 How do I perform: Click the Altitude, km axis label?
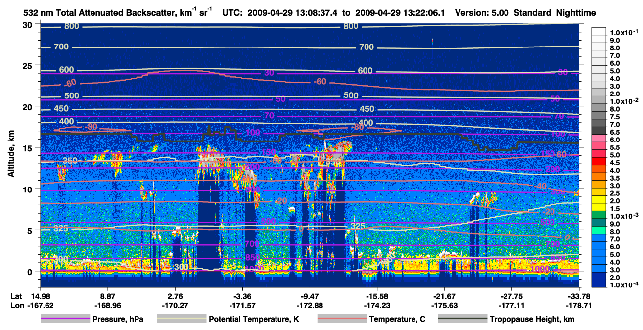11,155
